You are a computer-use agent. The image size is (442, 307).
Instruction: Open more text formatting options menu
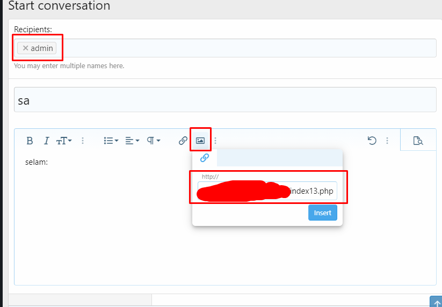pos(83,141)
